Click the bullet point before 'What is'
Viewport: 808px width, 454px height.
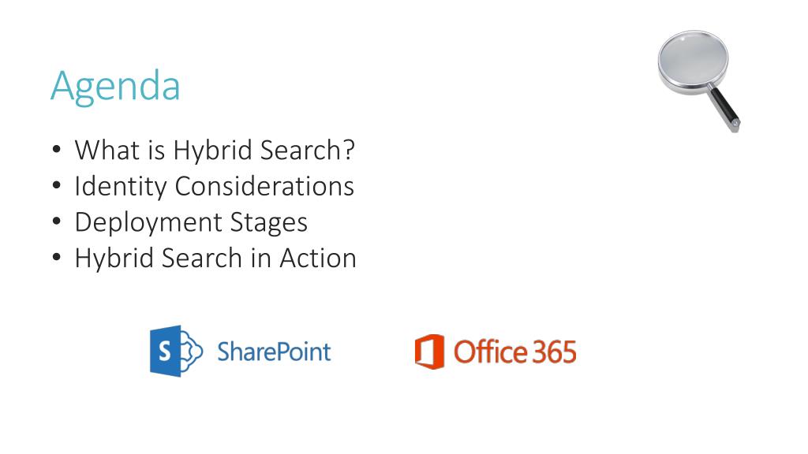pyautogui.click(x=57, y=151)
